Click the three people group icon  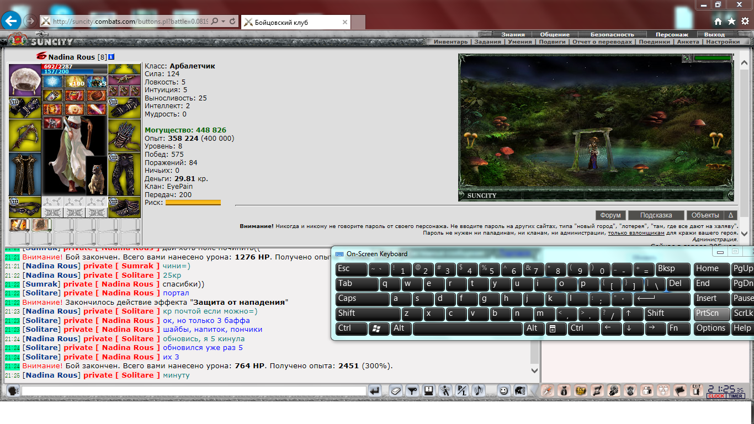(x=663, y=391)
